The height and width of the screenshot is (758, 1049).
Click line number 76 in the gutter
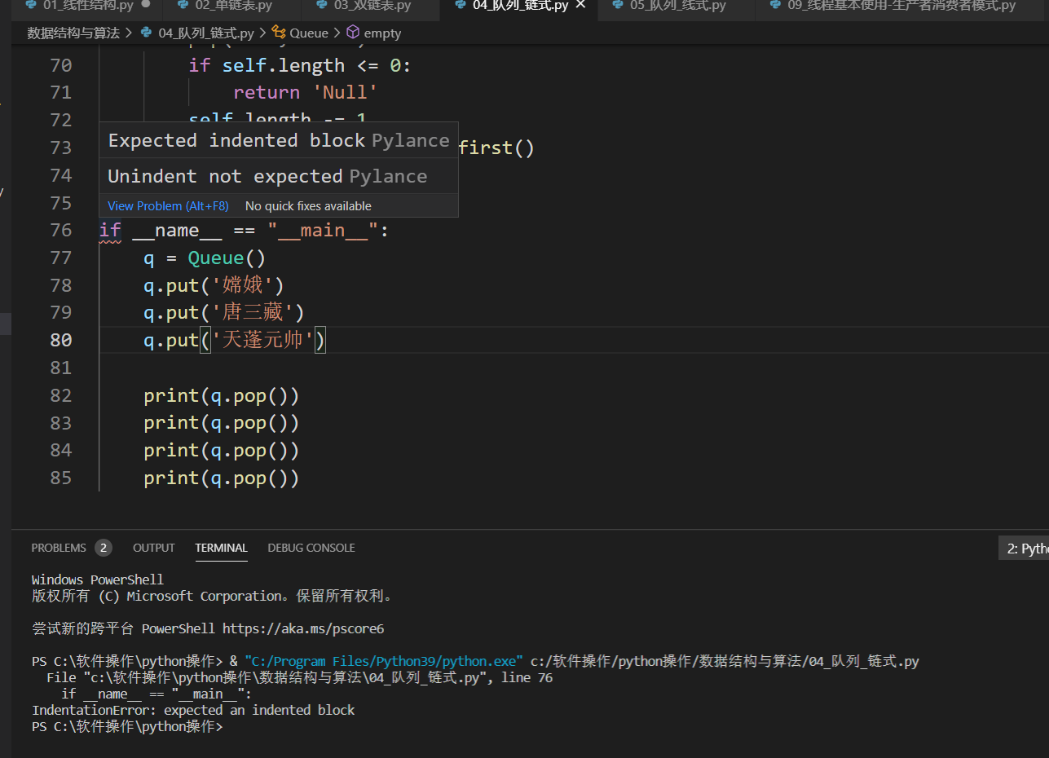tap(61, 231)
